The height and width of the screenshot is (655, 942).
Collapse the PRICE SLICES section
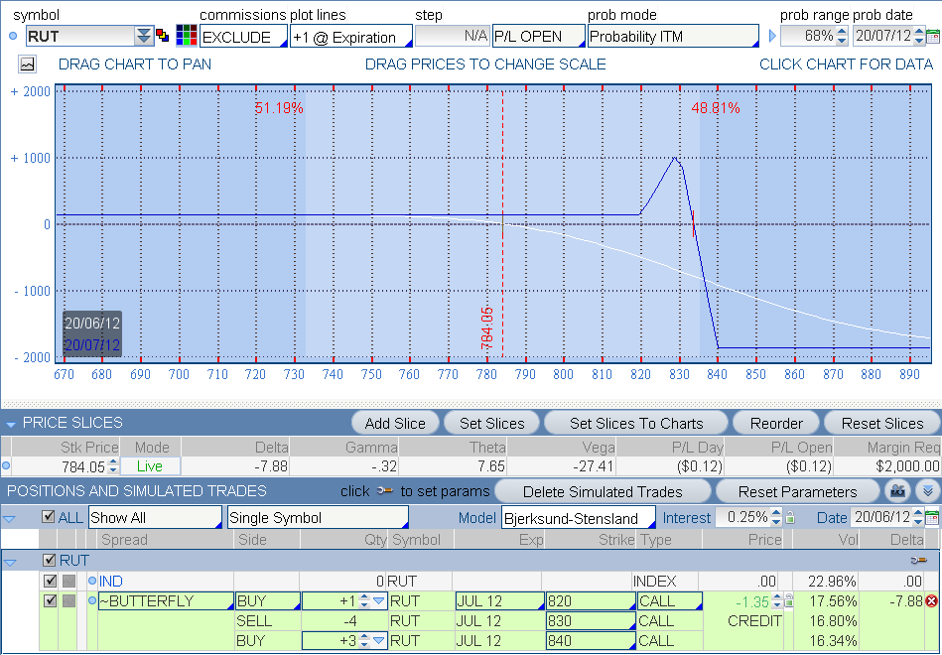click(x=11, y=424)
